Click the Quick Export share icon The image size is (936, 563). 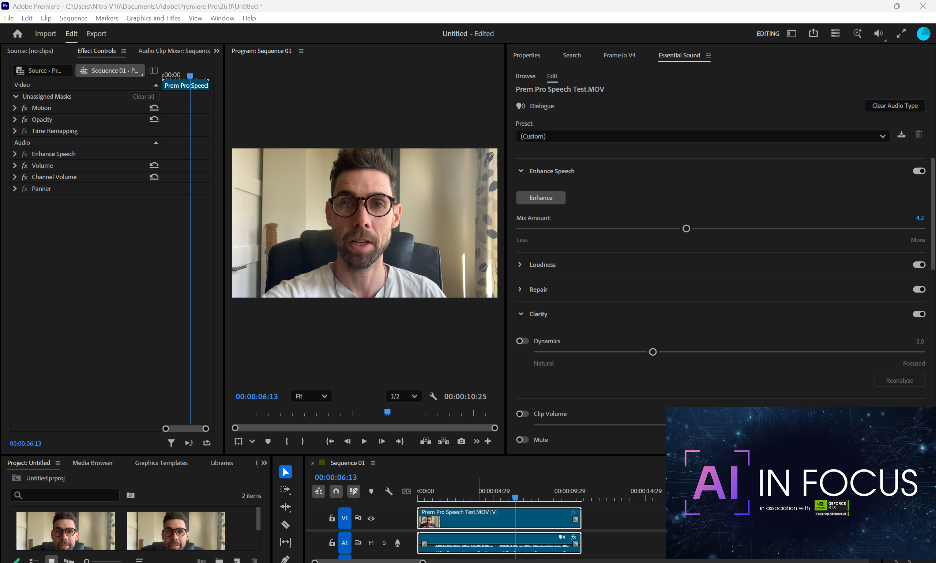pyautogui.click(x=813, y=33)
